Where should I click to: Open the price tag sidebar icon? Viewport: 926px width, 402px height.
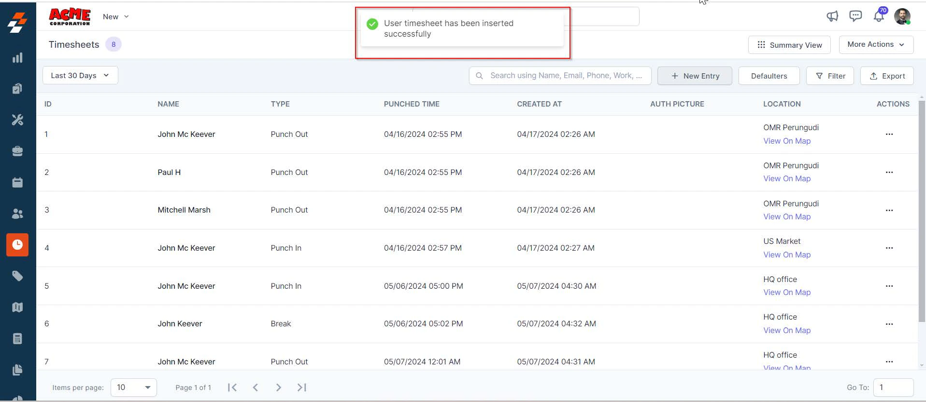[17, 276]
